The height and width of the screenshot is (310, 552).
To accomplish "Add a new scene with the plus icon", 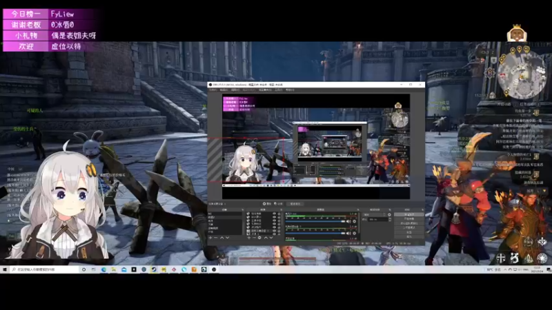I will pyautogui.click(x=210, y=238).
